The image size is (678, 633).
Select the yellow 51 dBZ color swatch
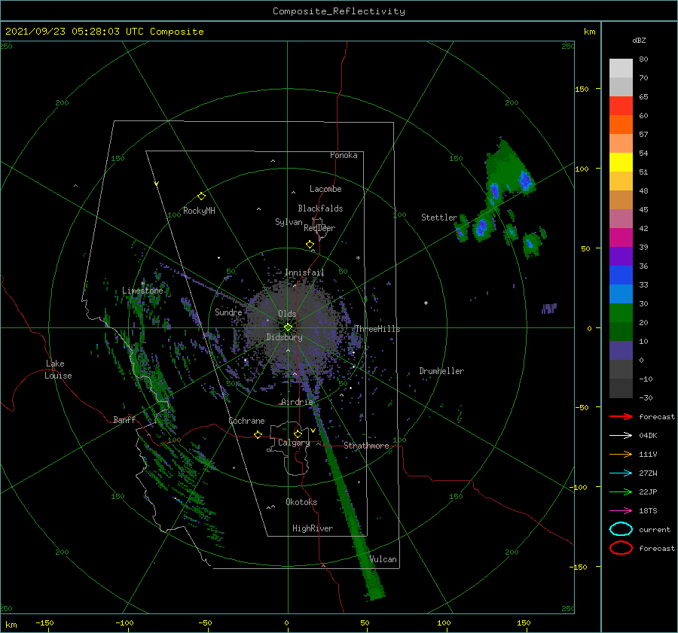(621, 163)
